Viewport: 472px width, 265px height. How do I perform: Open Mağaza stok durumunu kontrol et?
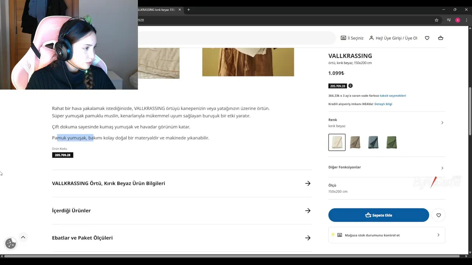(387, 235)
